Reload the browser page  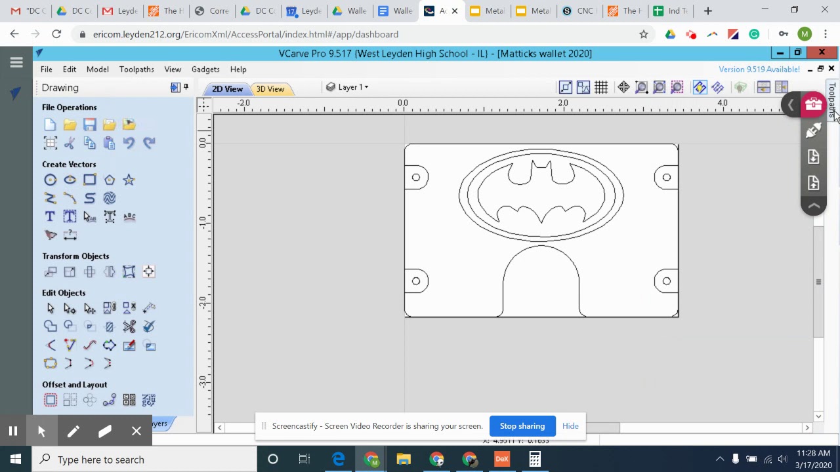pos(56,34)
